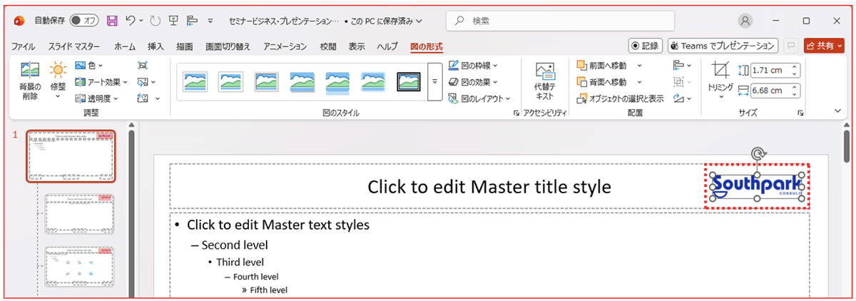Click the 検索 search box
Screen dimensions: 856x301
[x=560, y=21]
